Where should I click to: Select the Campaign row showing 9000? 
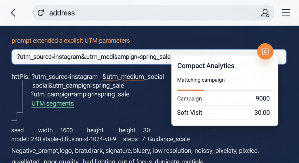click(x=224, y=99)
